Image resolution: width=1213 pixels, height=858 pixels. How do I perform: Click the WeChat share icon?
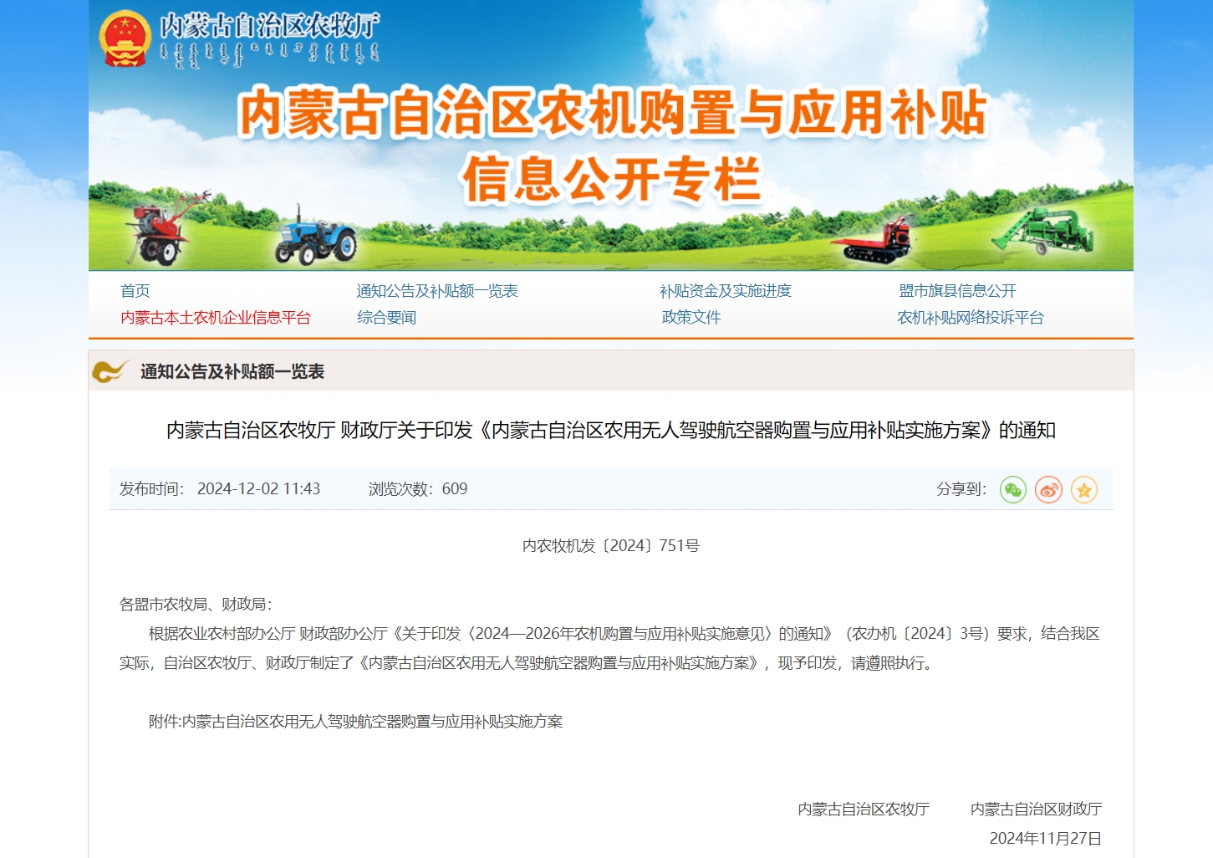(x=1012, y=490)
